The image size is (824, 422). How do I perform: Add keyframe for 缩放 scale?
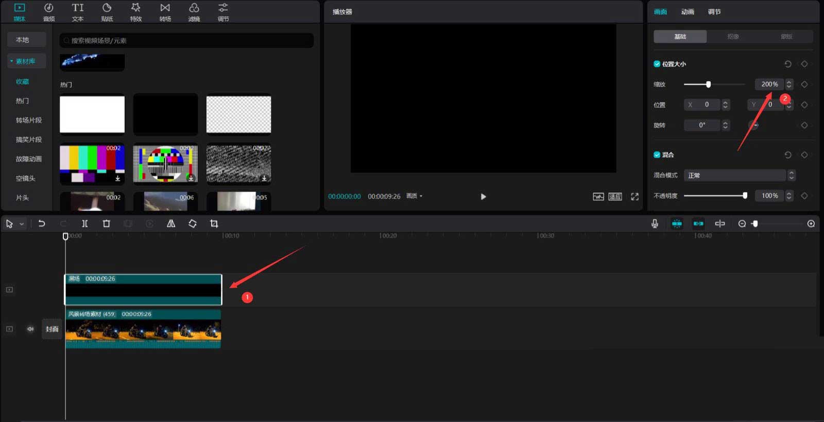click(x=804, y=84)
